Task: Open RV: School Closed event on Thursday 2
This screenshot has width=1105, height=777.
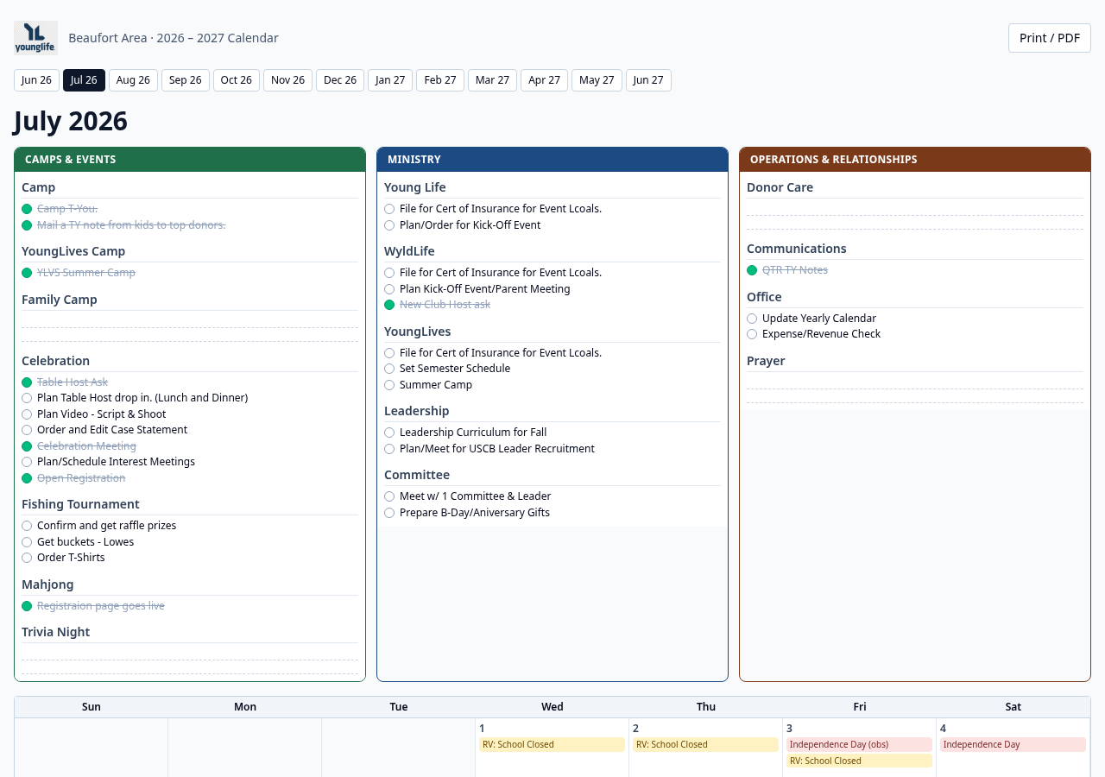Action: click(x=705, y=744)
